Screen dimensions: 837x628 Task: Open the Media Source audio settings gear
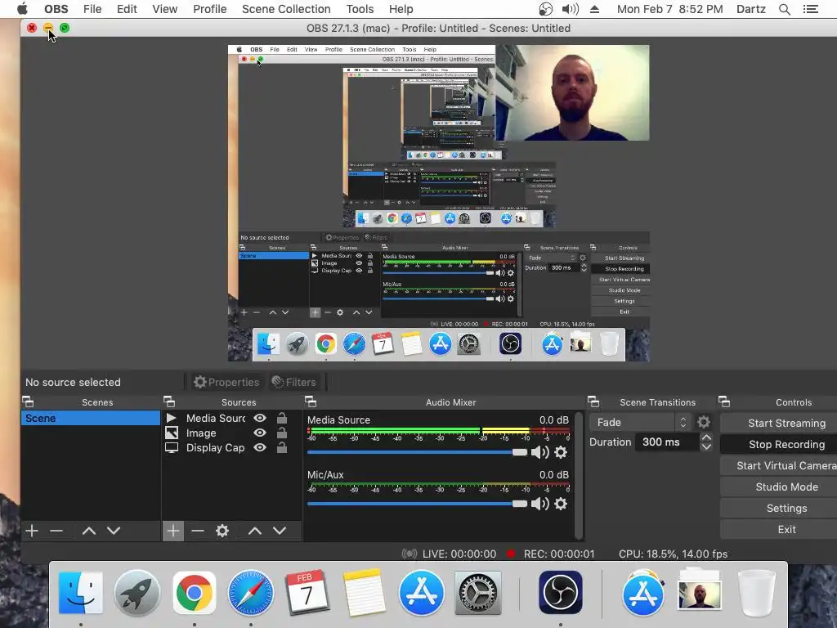pos(561,452)
